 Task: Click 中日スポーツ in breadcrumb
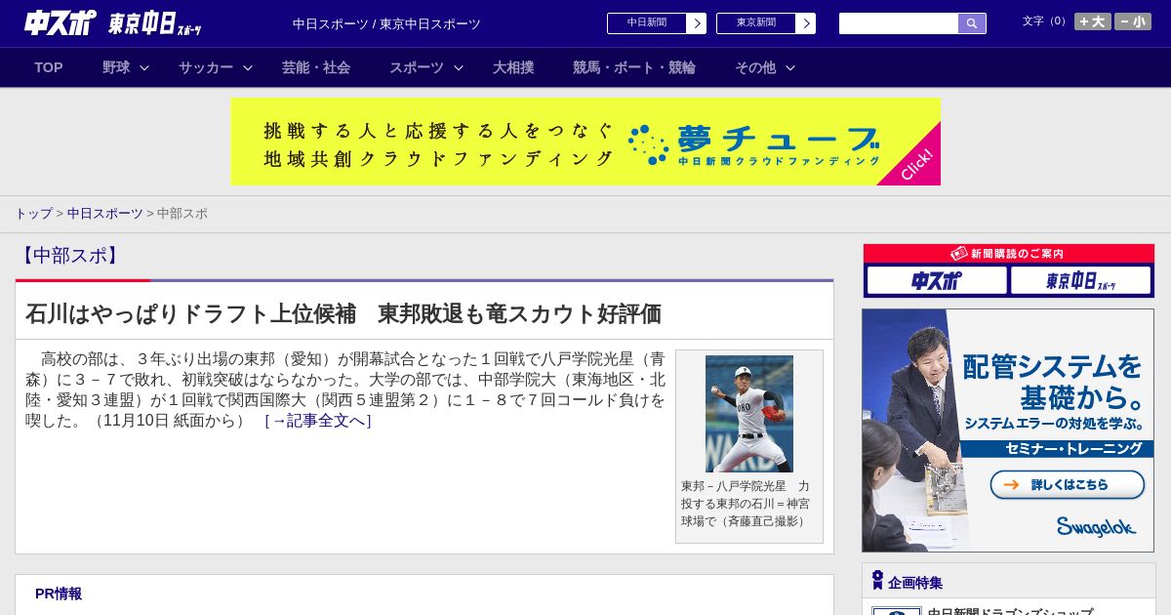[104, 214]
